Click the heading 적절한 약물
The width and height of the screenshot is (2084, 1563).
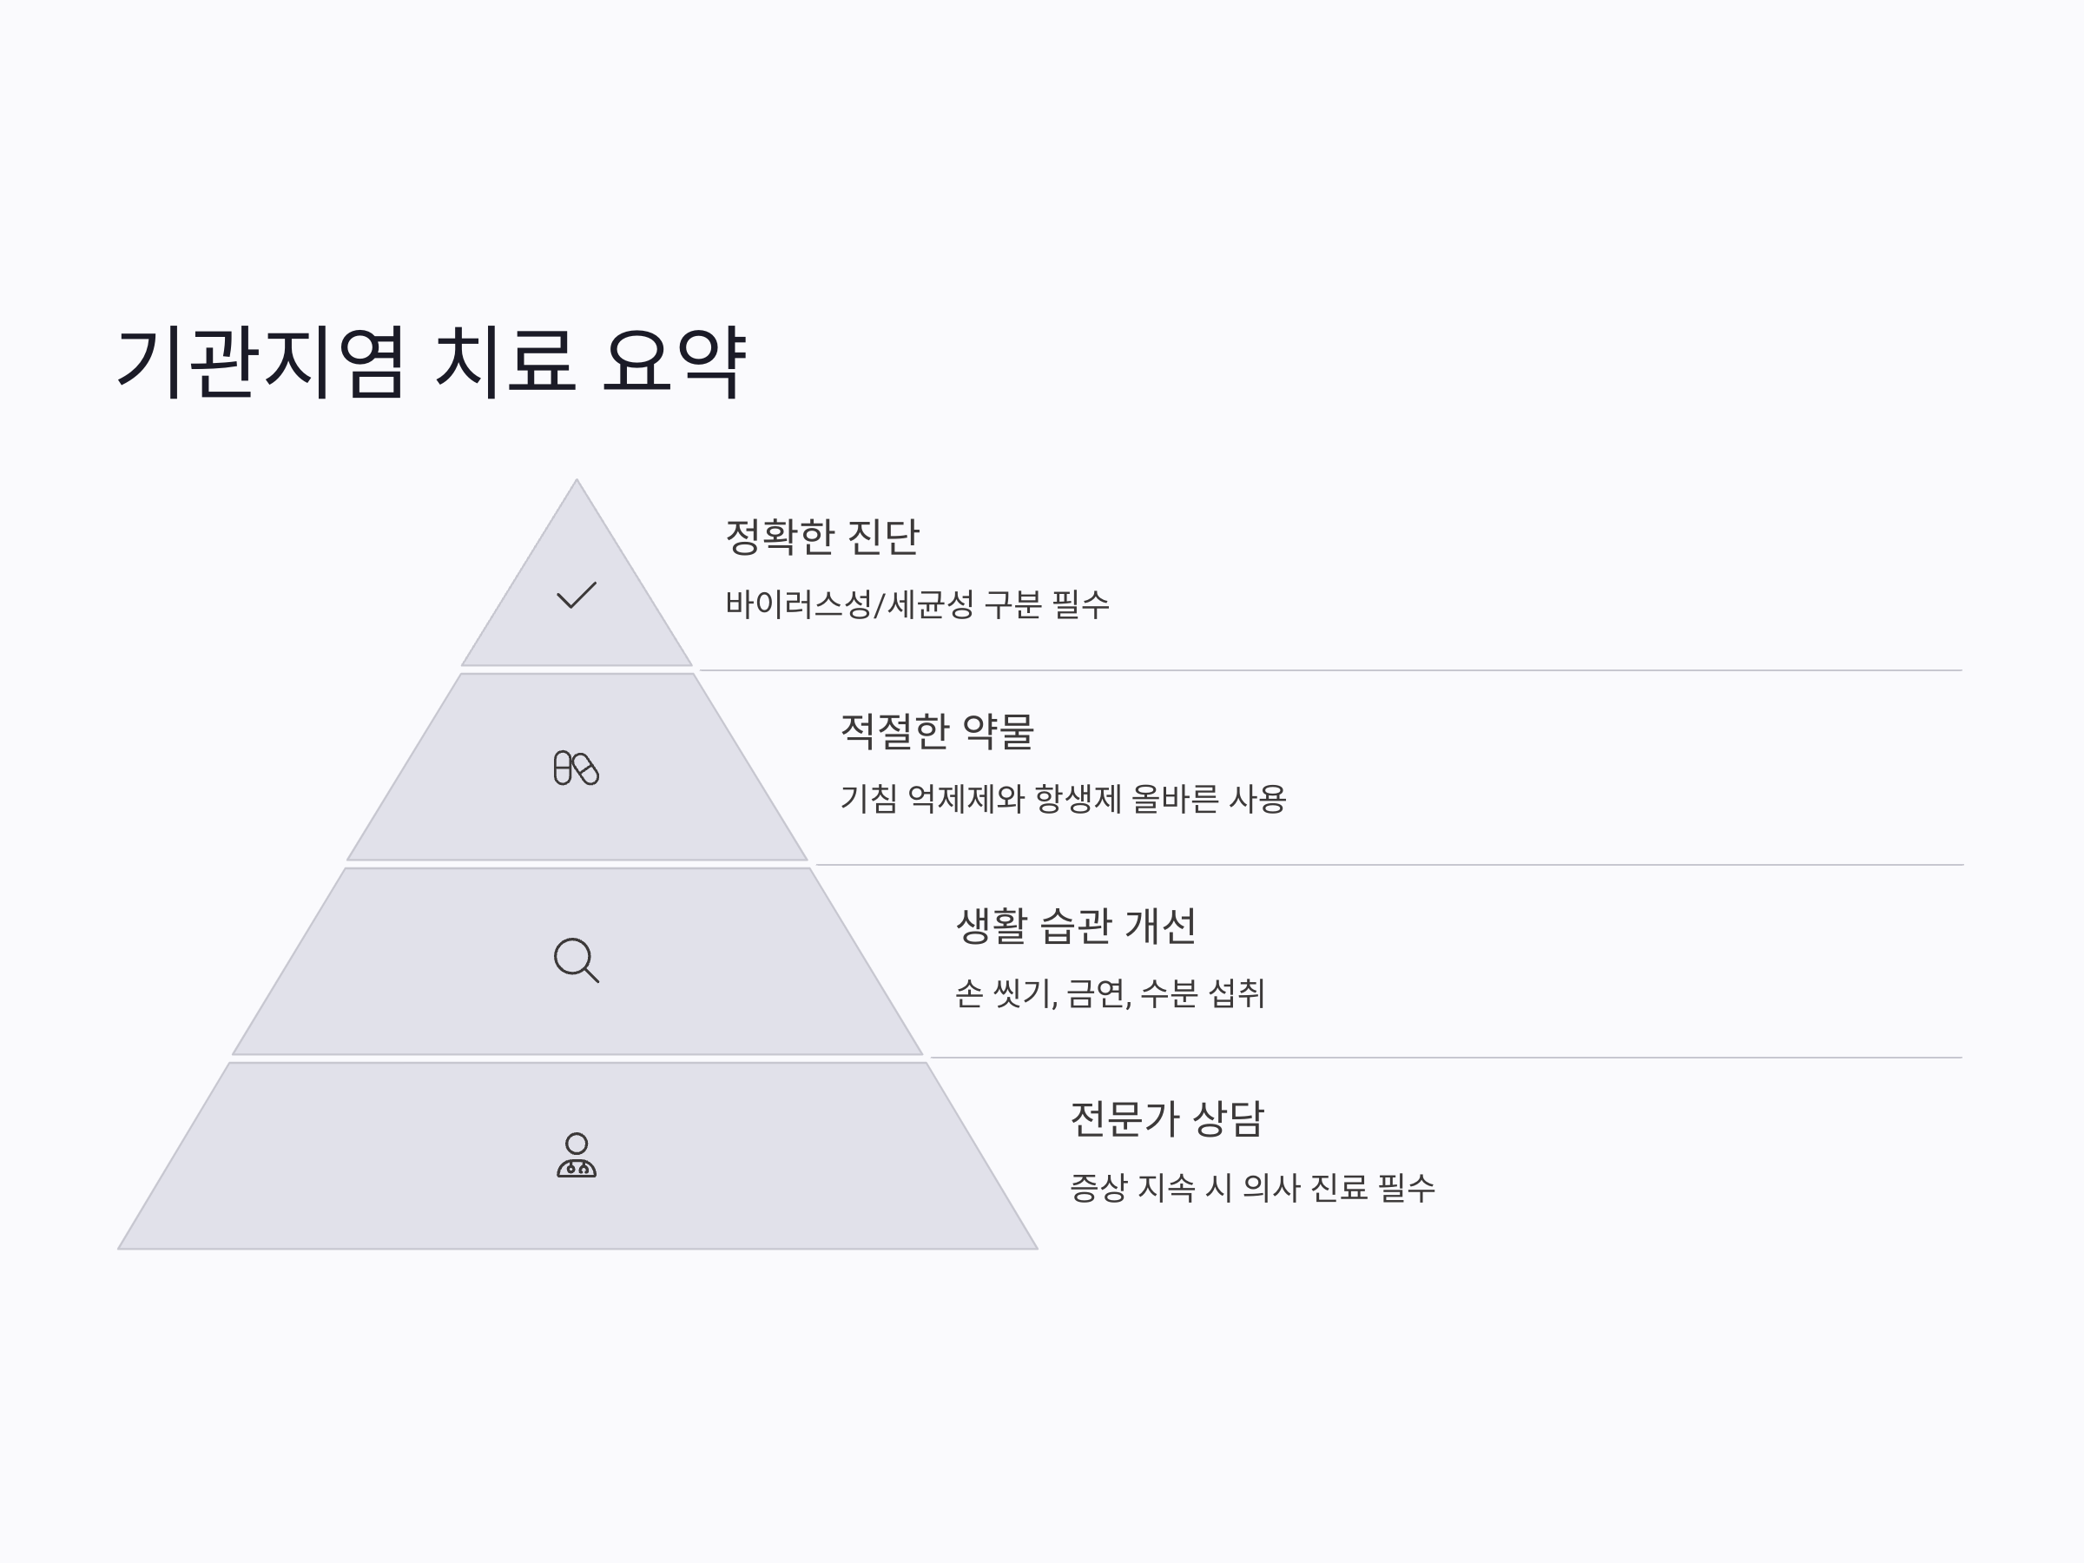[938, 731]
